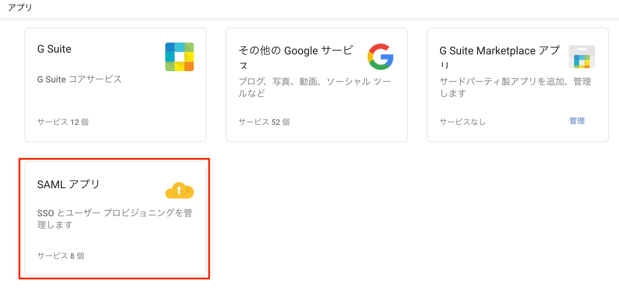The width and height of the screenshot is (619, 288).
Task: Click the 管理 link in Marketplace card
Action: [x=577, y=121]
